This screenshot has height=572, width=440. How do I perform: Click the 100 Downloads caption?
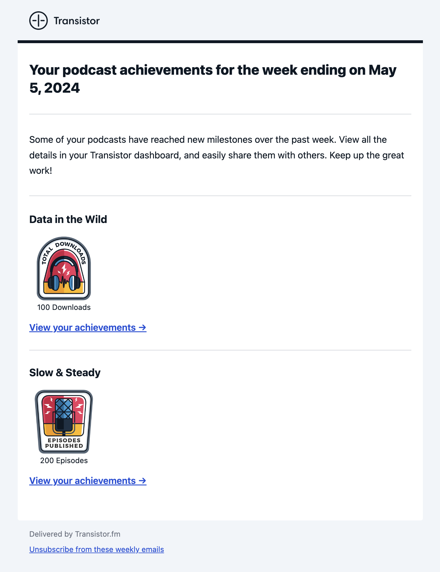[64, 307]
